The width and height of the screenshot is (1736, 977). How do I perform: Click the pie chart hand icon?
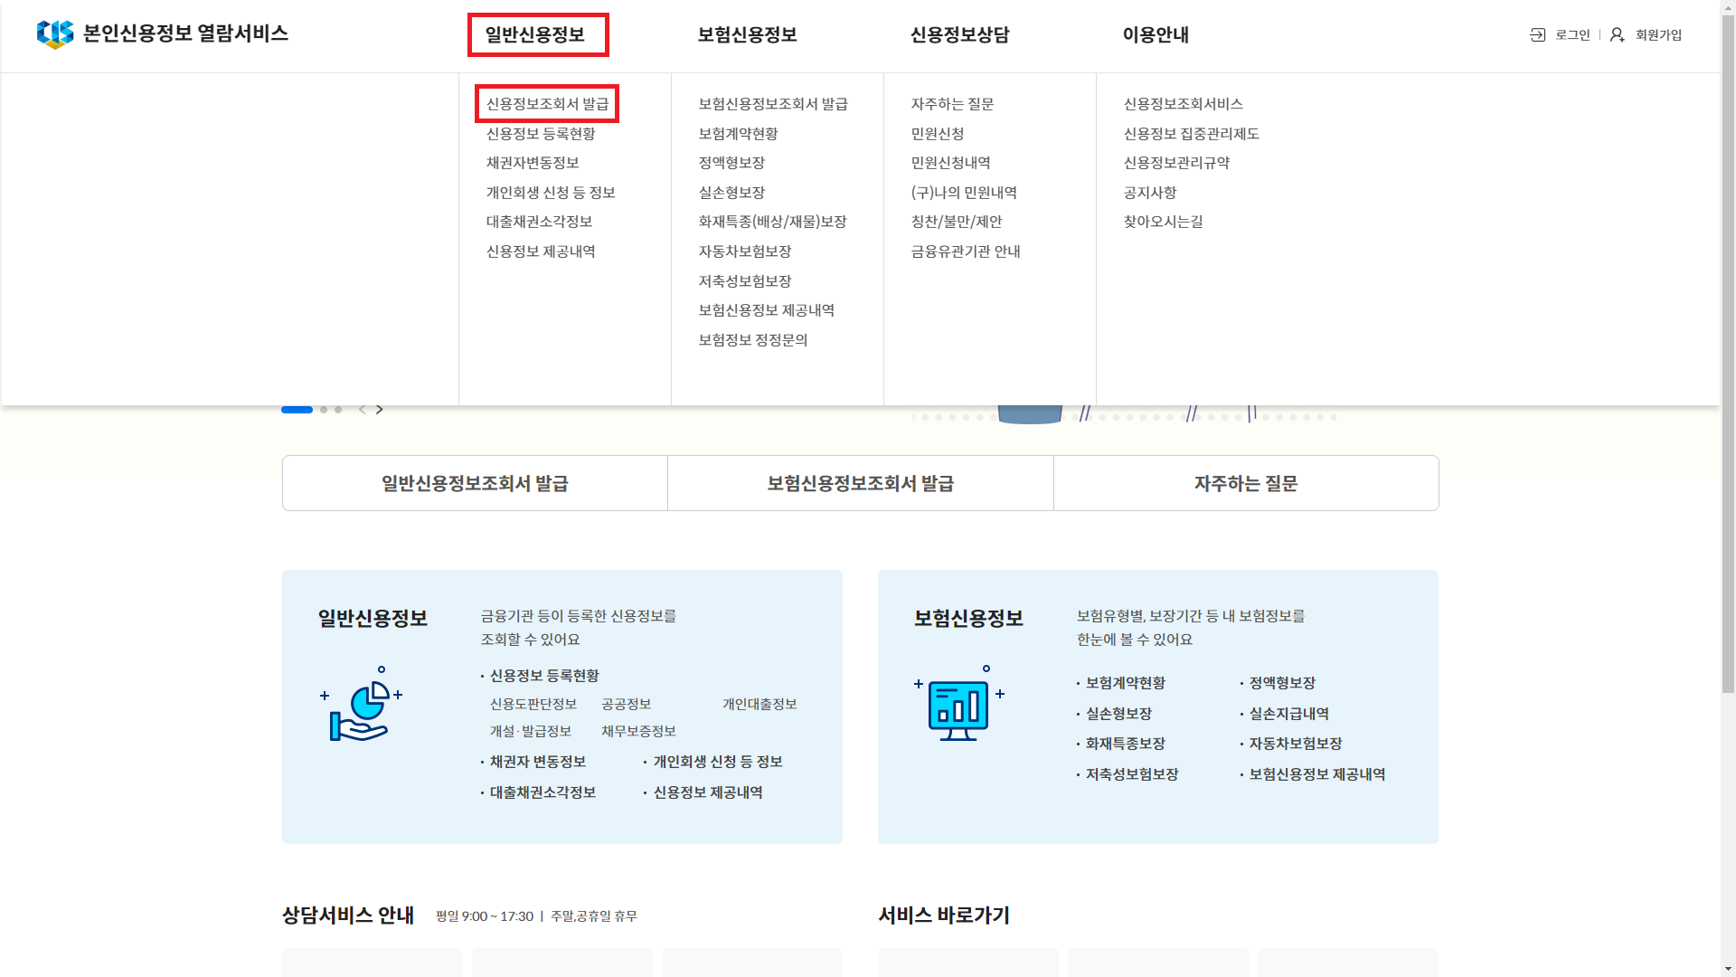[361, 705]
